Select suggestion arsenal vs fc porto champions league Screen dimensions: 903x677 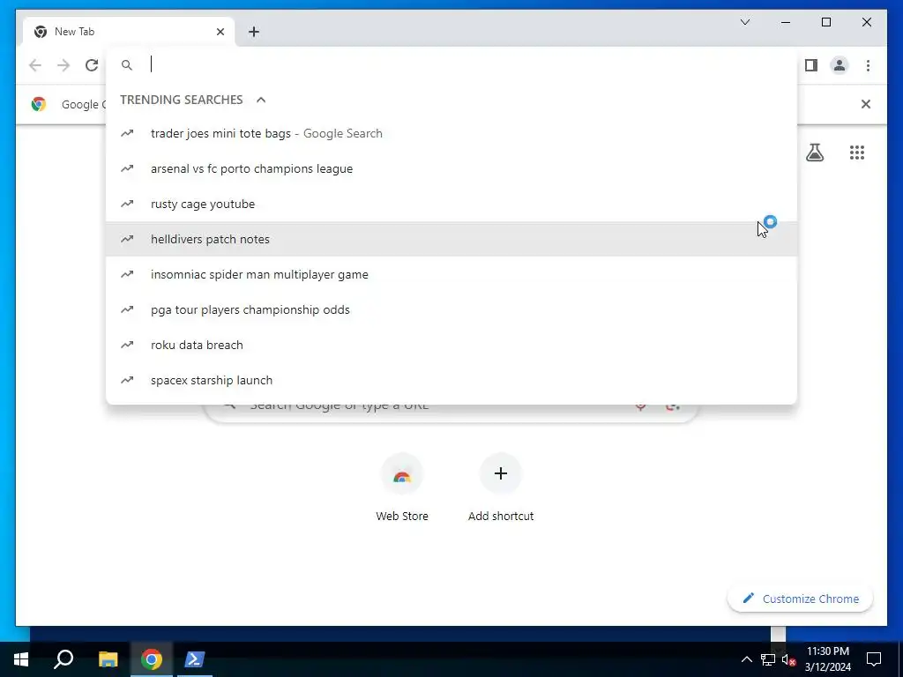point(451,168)
